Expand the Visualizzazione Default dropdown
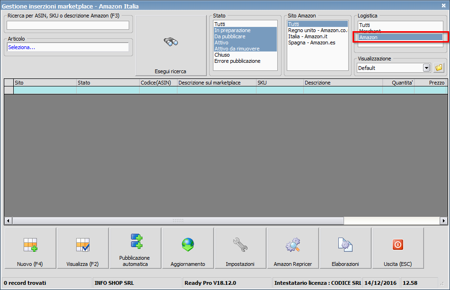 point(426,68)
